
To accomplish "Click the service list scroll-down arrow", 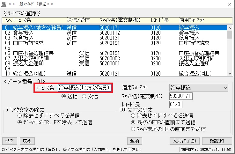I will [230, 74].
